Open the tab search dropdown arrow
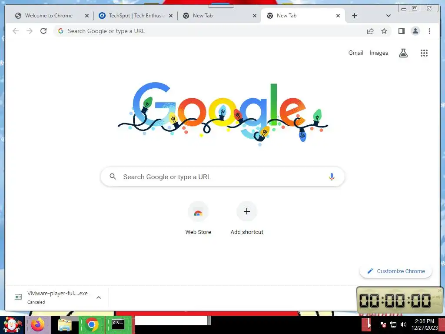Image resolution: width=445 pixels, height=334 pixels. [389, 16]
